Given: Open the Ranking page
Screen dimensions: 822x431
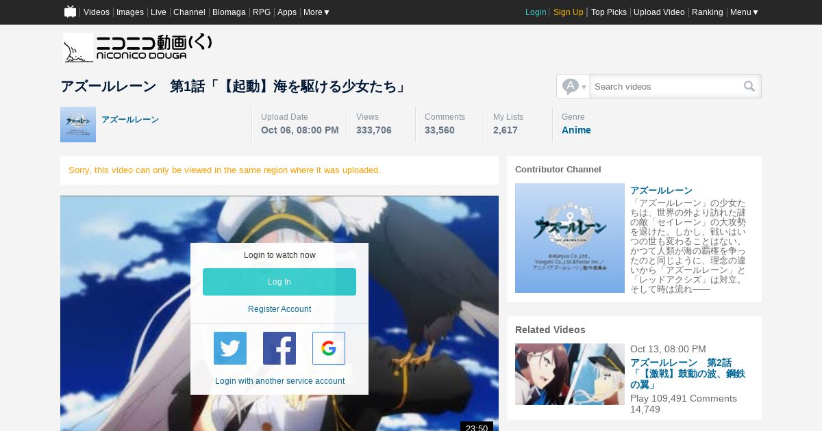Looking at the screenshot, I should (708, 12).
